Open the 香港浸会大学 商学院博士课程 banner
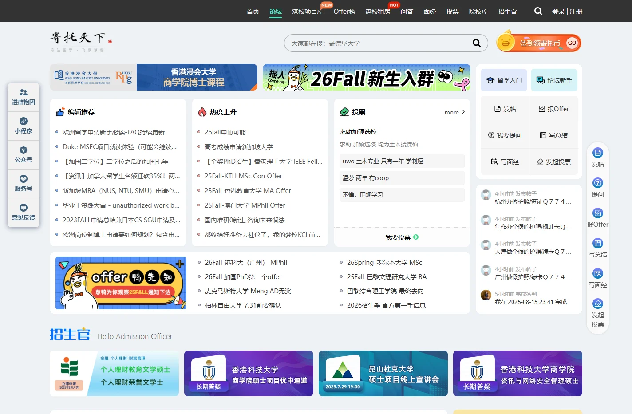Screen dimensions: 632x414 (154, 77)
